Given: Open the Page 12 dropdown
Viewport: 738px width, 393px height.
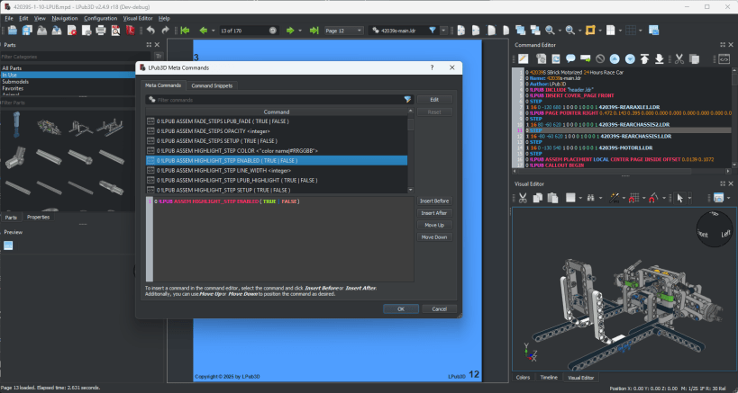Looking at the screenshot, I should pos(360,31).
